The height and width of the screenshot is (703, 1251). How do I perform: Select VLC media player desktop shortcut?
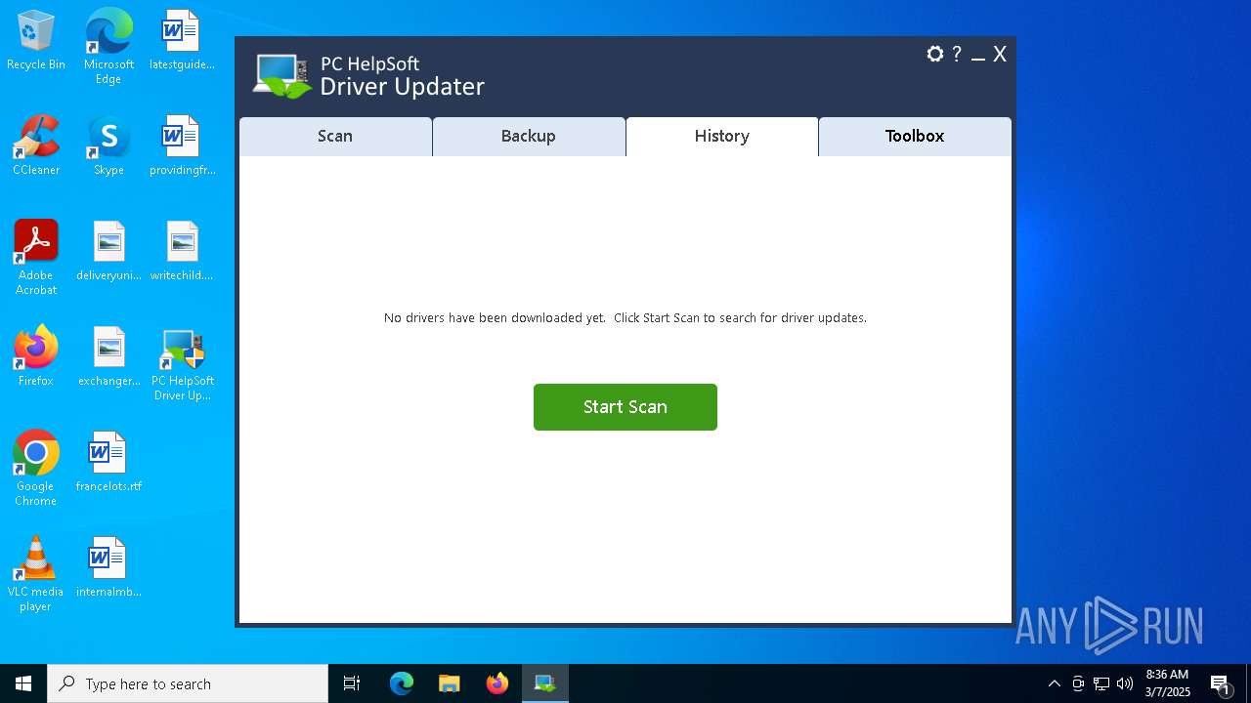(36, 574)
